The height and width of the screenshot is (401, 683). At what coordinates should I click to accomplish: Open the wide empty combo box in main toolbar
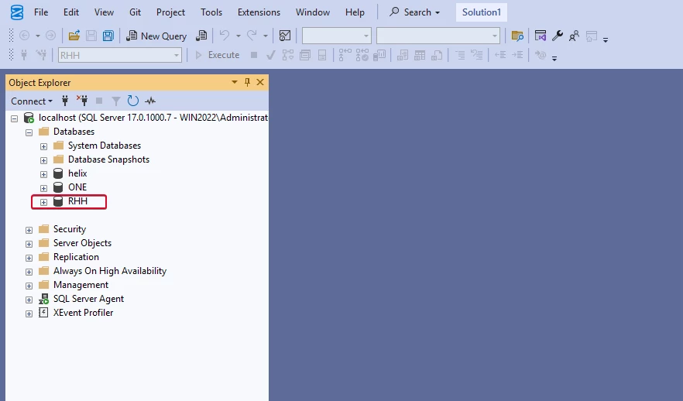tap(438, 36)
